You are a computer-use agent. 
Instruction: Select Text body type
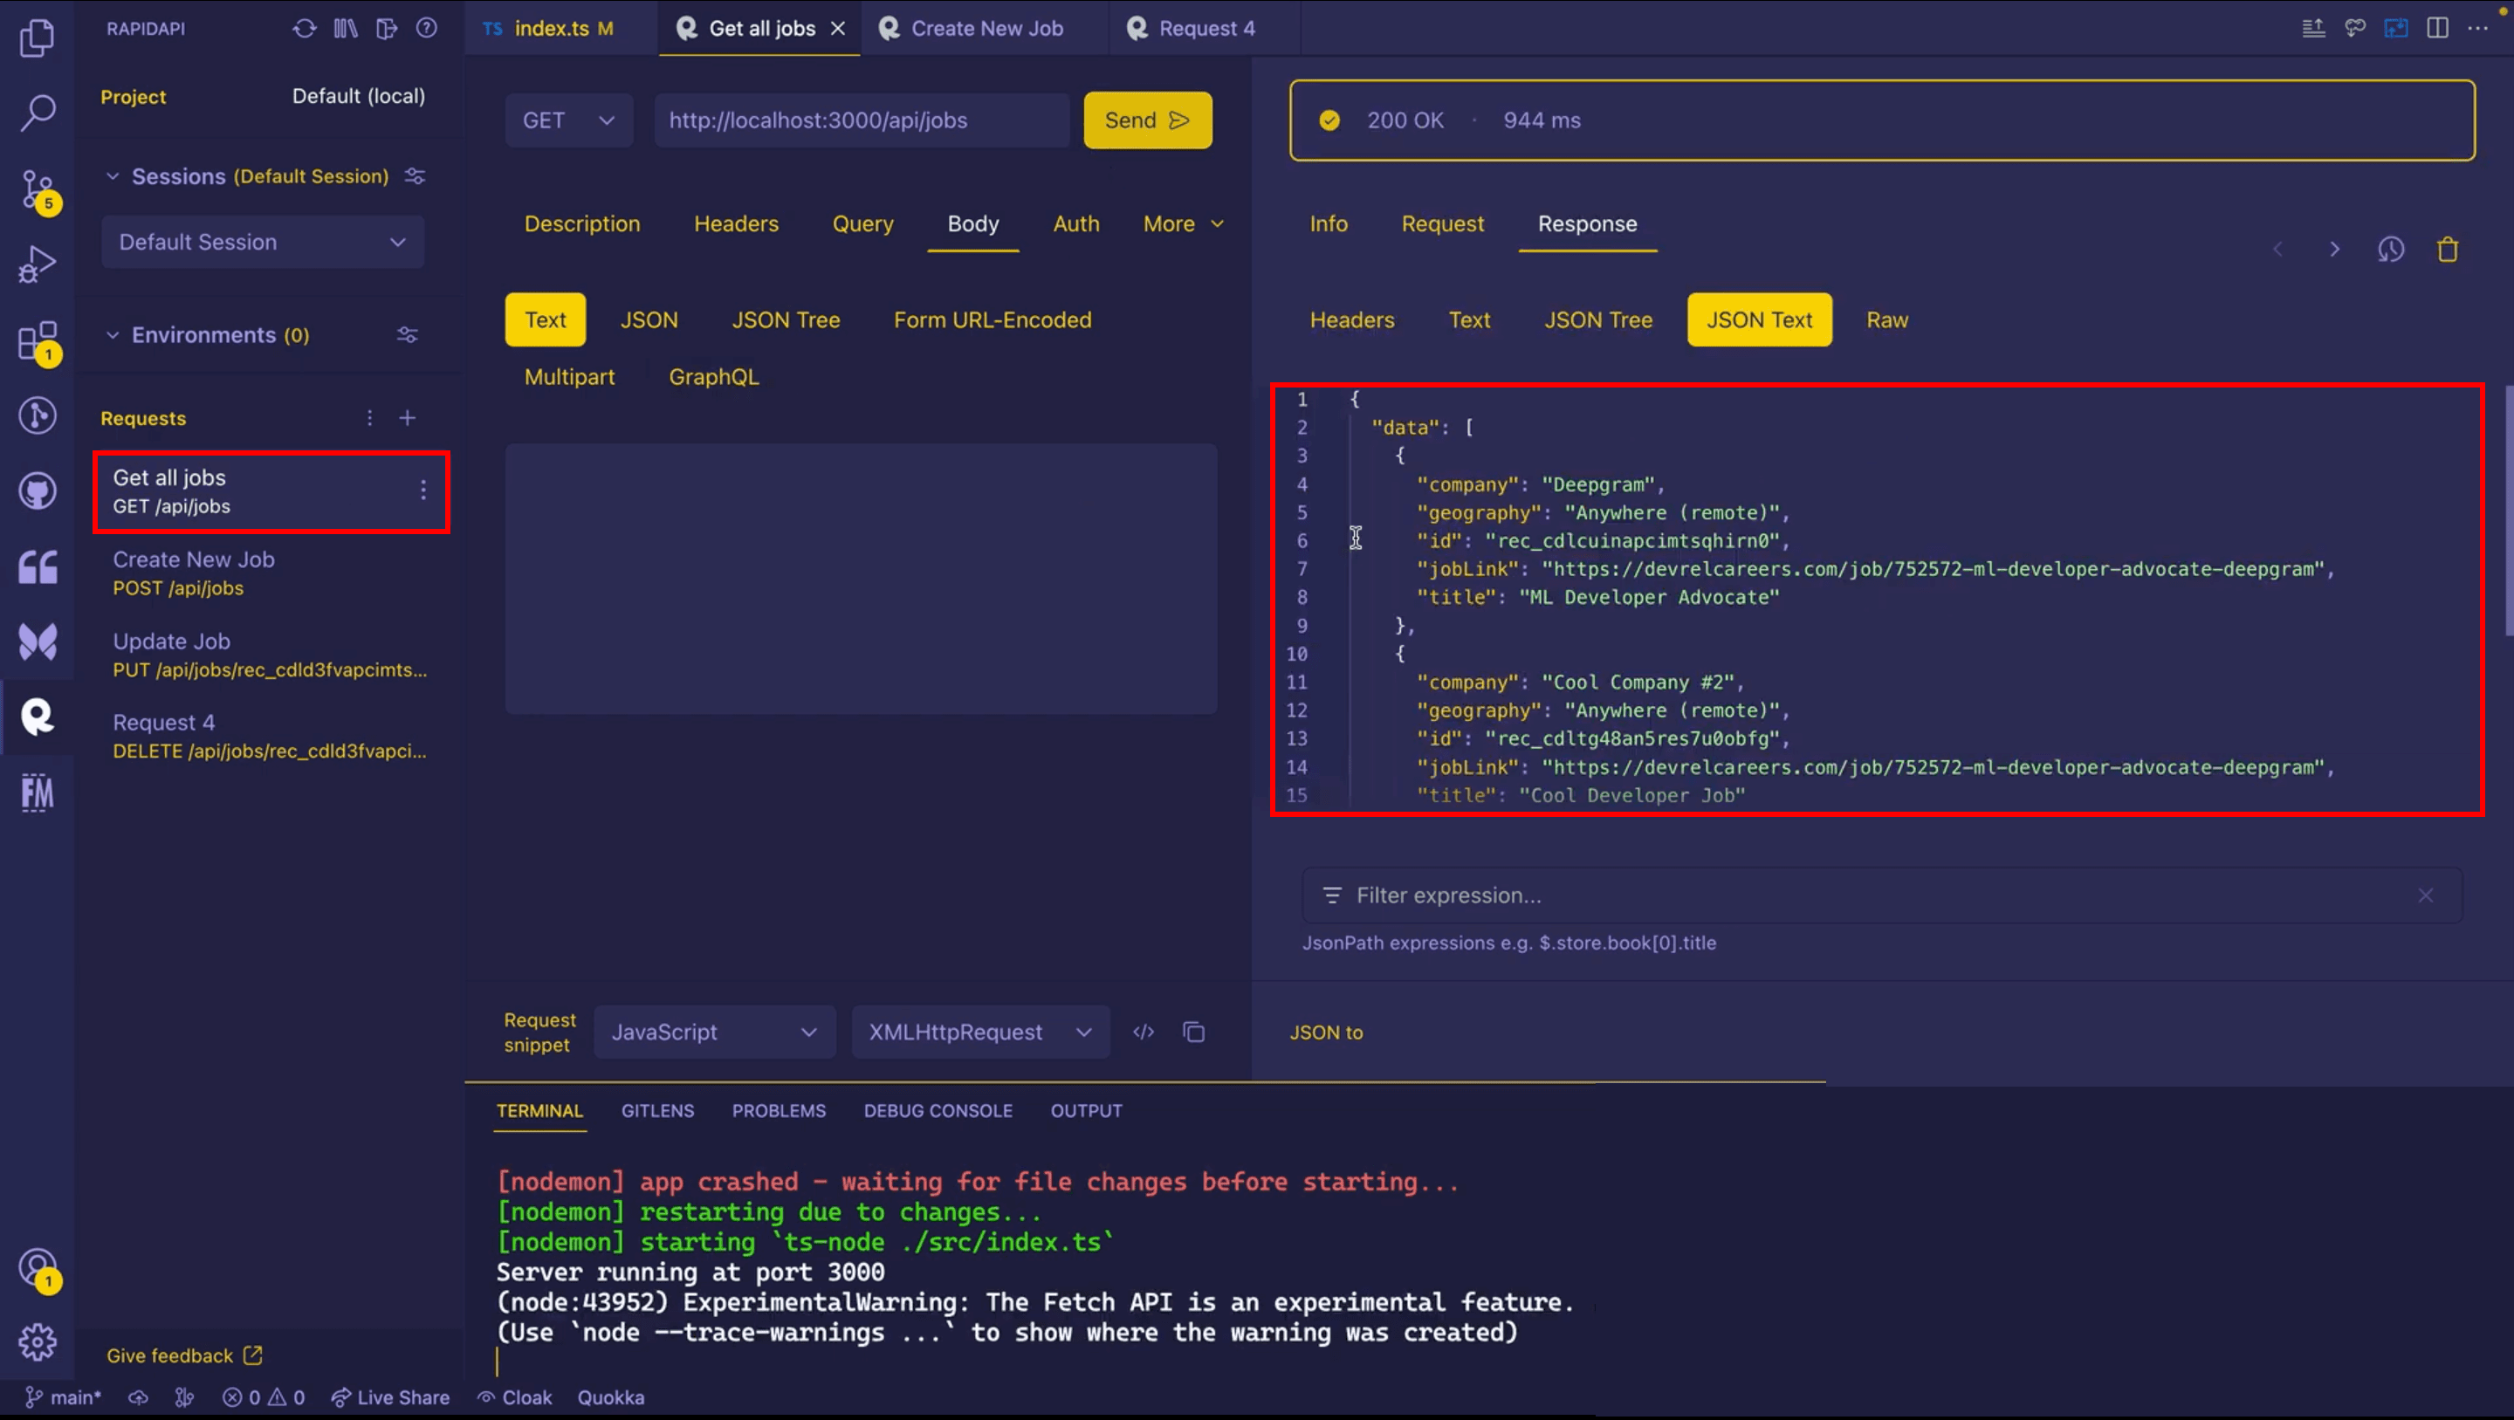546,320
